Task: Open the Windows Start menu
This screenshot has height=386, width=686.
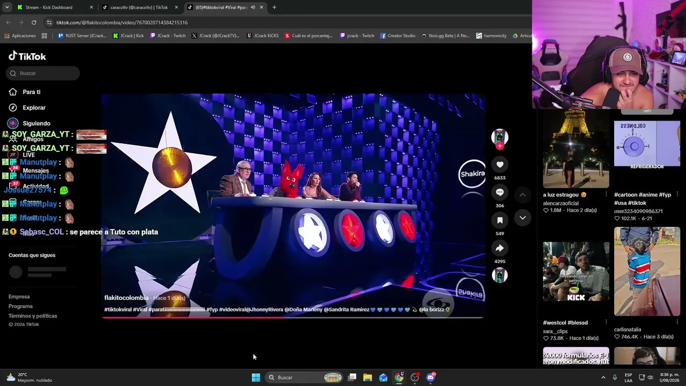Action: 256,377
